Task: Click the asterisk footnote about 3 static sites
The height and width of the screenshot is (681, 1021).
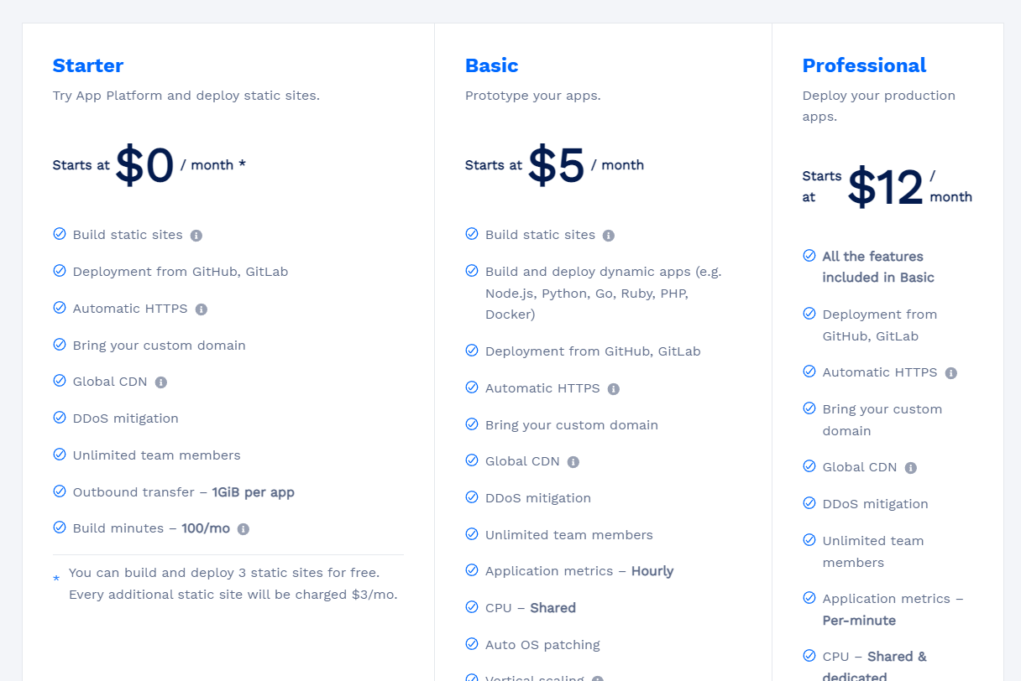Action: pos(233,584)
